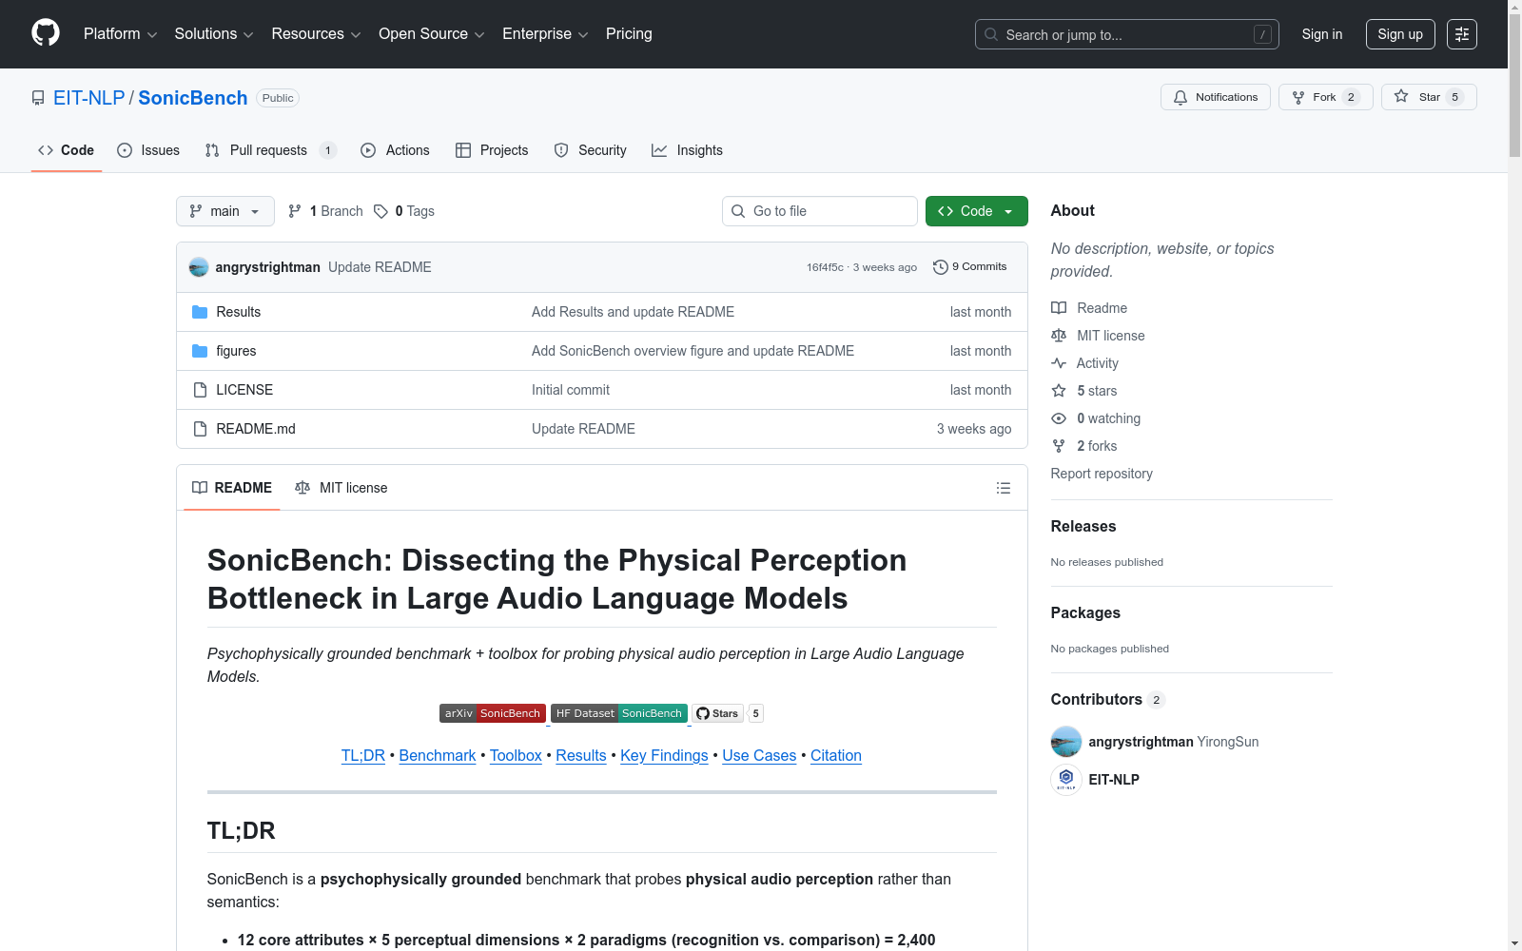Open the Security tab

point(591,150)
